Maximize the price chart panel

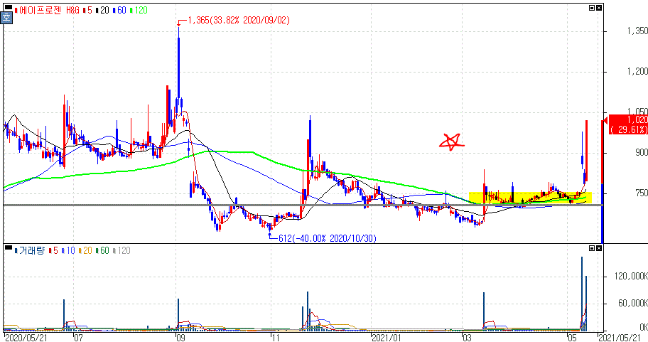point(592,8)
